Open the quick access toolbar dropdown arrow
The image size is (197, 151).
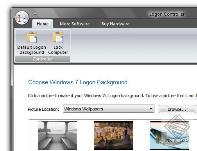[x=35, y=14]
